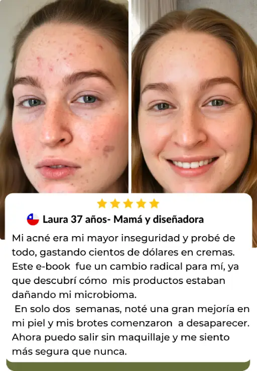Screen dimensions: 257x371
Task: Click the line starting "En solo dos semanas"
Action: [x=132, y=309]
